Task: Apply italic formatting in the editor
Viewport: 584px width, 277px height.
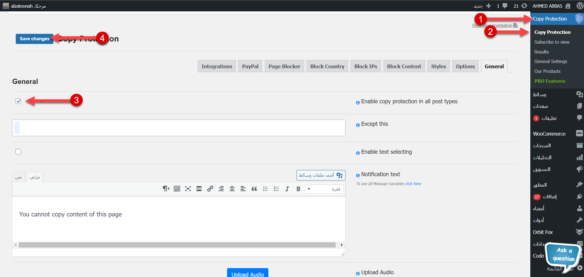Action: pyautogui.click(x=287, y=189)
